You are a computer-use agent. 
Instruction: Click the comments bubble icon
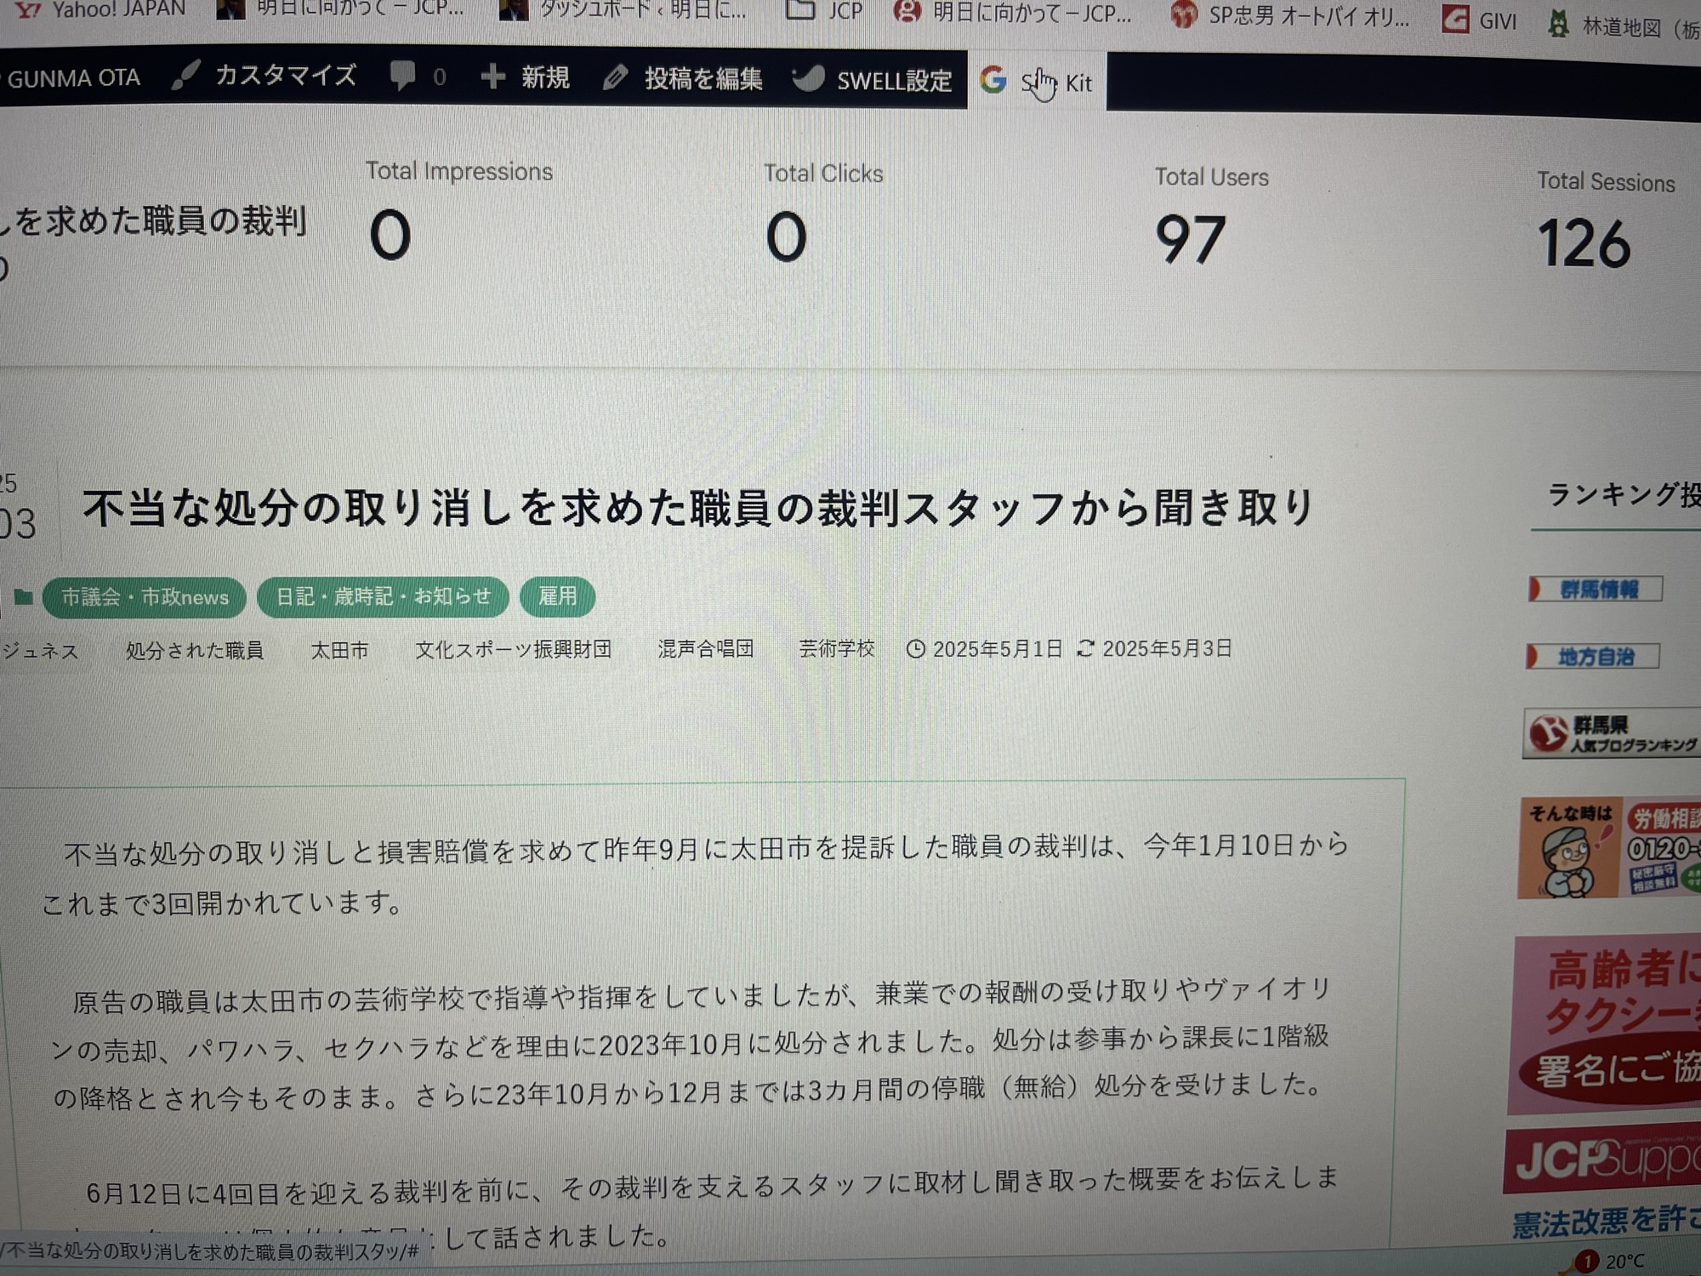(x=402, y=77)
